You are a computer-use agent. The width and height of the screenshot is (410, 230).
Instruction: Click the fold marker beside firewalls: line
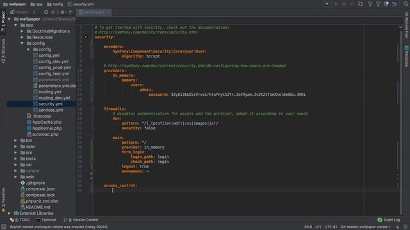coord(93,109)
